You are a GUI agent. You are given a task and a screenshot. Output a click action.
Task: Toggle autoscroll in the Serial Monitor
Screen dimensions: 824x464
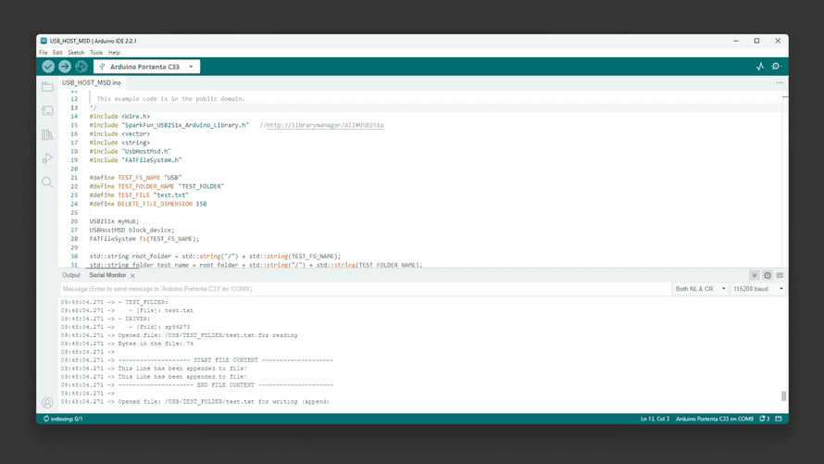click(x=755, y=275)
